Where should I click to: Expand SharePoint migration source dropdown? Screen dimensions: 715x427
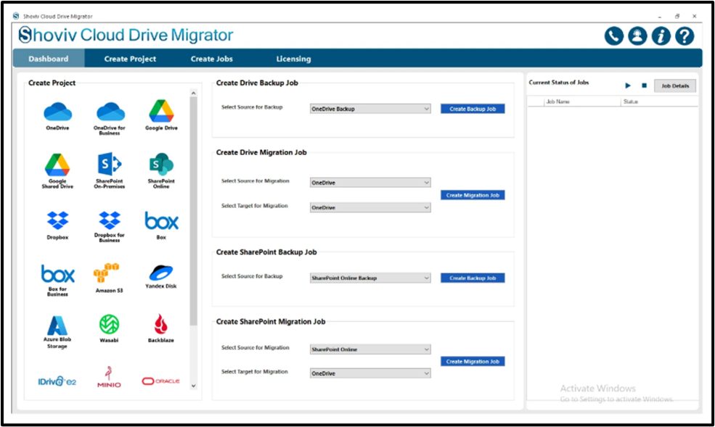coord(370,349)
